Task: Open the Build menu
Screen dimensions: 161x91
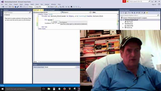Action: pos(21,4)
